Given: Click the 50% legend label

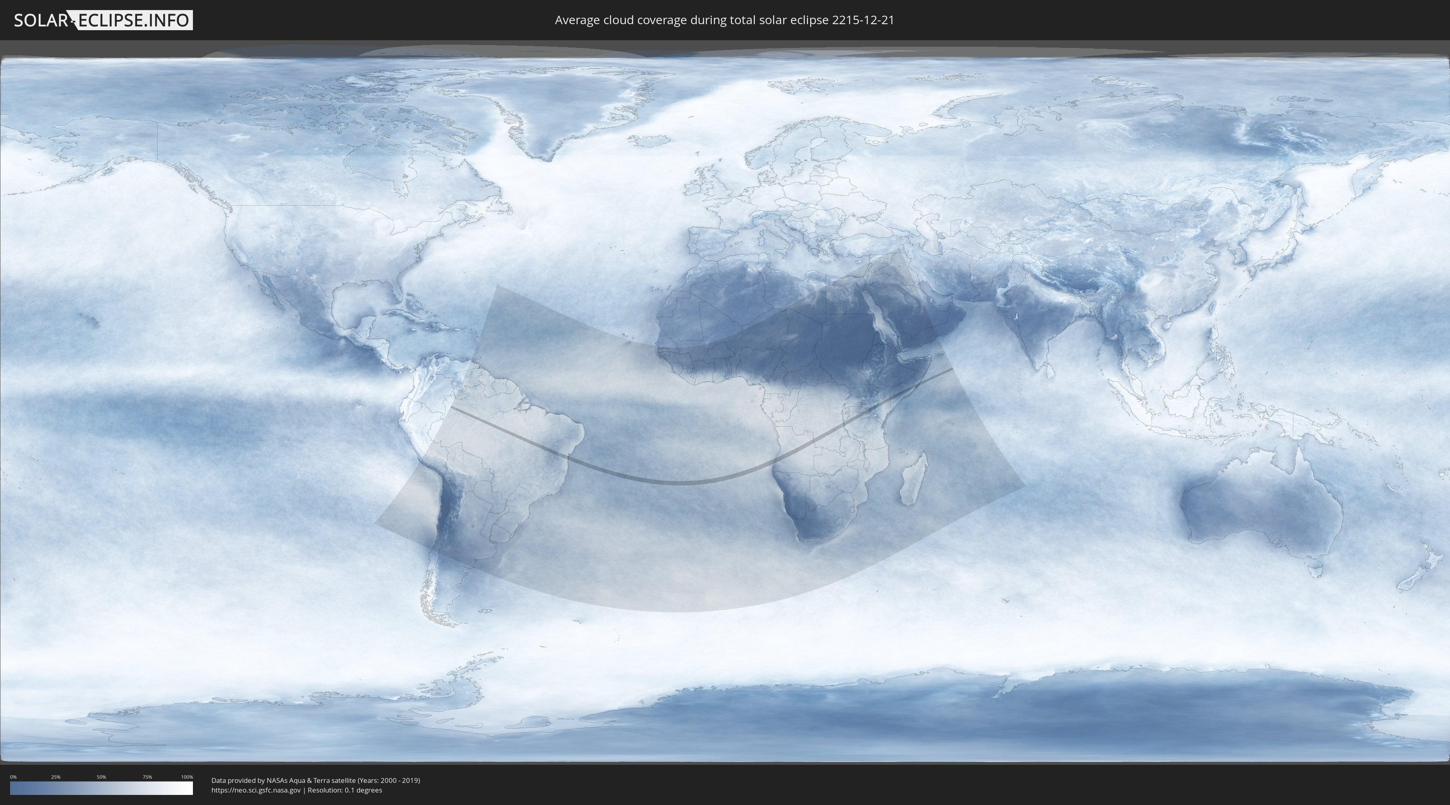Looking at the screenshot, I should (x=101, y=777).
